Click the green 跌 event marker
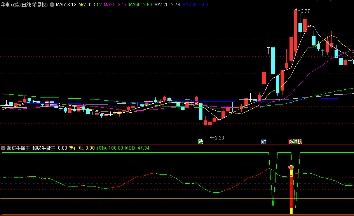The height and width of the screenshot is (216, 354). click(x=200, y=142)
